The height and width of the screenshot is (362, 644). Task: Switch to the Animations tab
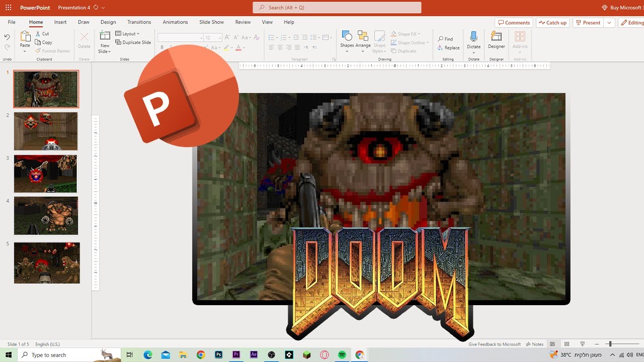point(175,22)
